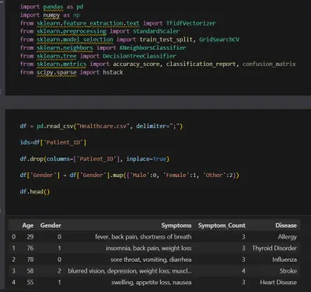This screenshot has width=311, height=292.
Task: Click hstack in the scipy.sparse import
Action: point(113,72)
